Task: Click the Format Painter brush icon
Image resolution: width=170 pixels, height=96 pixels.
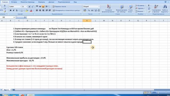Action: [5, 11]
